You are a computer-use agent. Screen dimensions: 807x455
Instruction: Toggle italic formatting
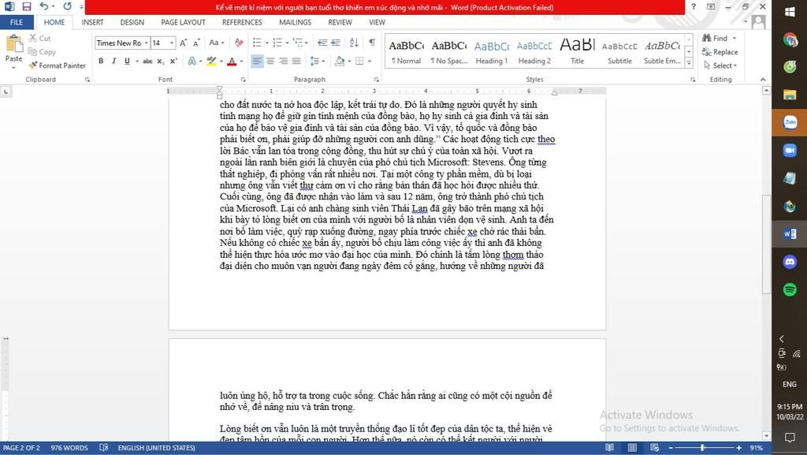point(113,61)
